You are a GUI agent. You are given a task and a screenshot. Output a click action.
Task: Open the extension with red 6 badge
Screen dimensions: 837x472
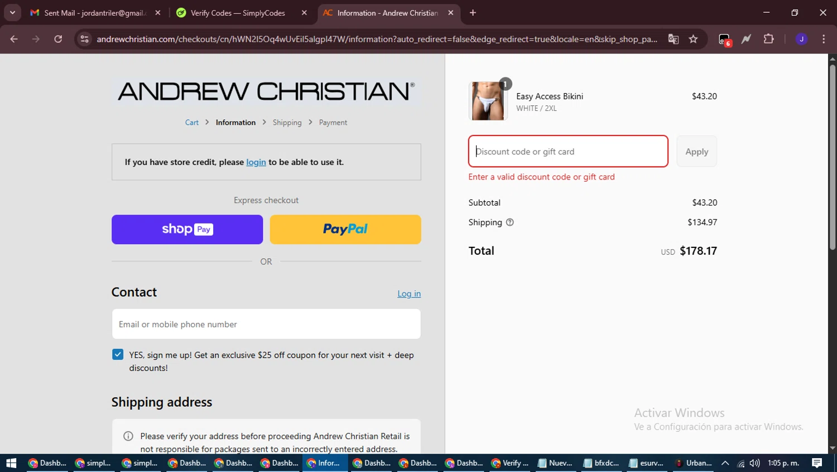(724, 40)
